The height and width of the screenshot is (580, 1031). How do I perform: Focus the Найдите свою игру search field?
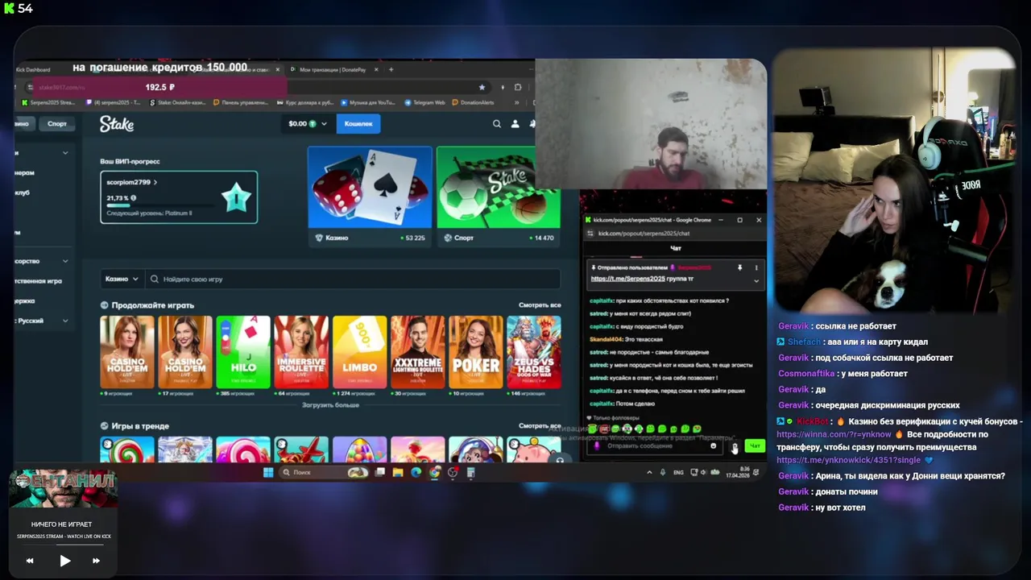[x=354, y=279]
